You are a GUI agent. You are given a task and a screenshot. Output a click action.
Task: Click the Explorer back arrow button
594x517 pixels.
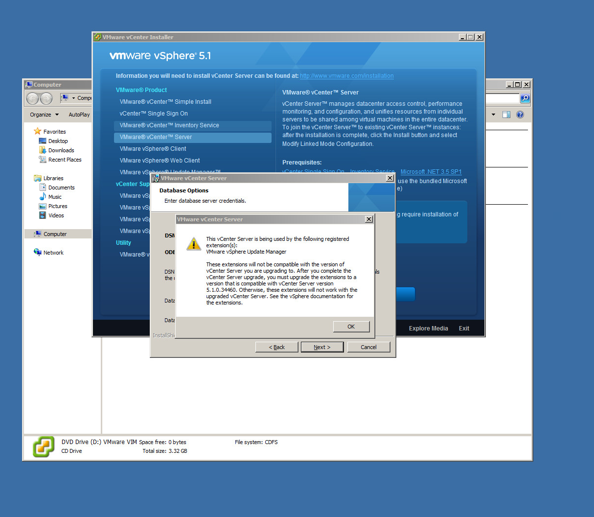click(33, 98)
